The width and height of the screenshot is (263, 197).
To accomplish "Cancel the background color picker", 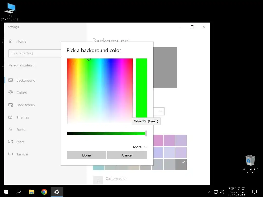I will [x=127, y=155].
